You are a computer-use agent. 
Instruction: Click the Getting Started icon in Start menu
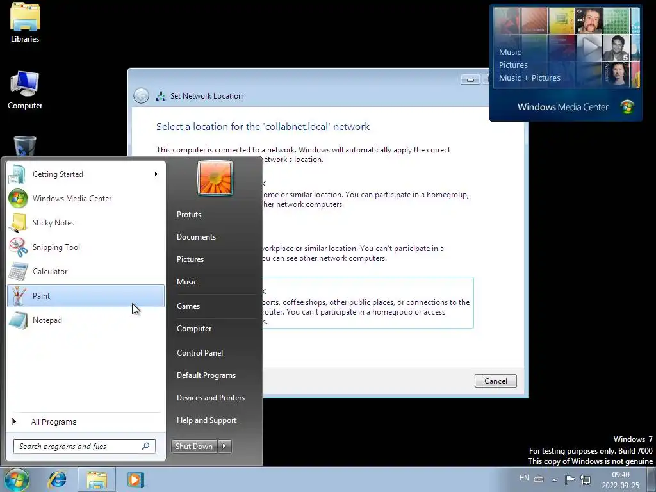tap(17, 174)
